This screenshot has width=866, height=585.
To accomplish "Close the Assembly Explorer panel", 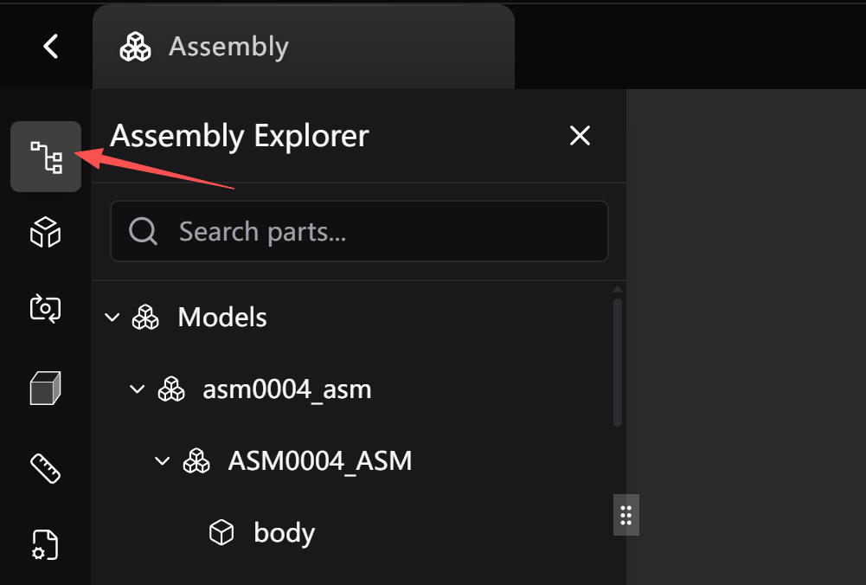I will (x=580, y=135).
